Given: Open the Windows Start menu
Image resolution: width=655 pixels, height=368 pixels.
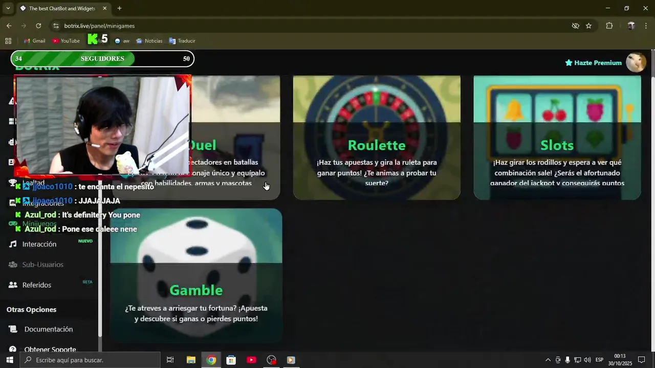Looking at the screenshot, I should click(9, 360).
